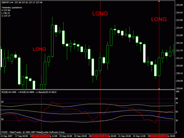The image size is (184, 138).
Task: Click the "->MA(8) 63.4809" indicator value
Action: click(26, 92)
